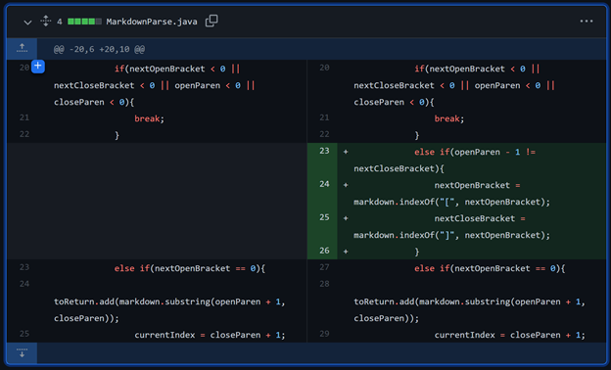Viewport: 611px width, 370px height.
Task: Select added line number 26
Action: 324,251
